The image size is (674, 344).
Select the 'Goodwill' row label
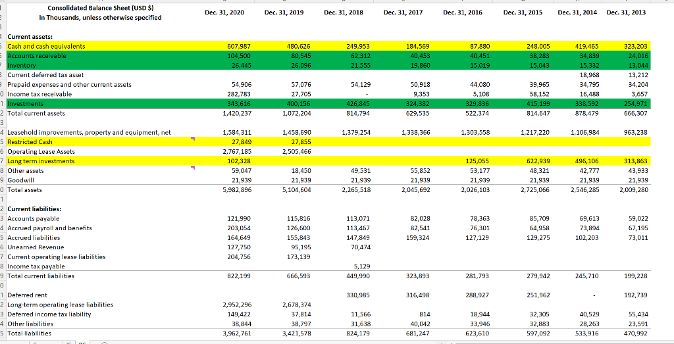coord(20,180)
